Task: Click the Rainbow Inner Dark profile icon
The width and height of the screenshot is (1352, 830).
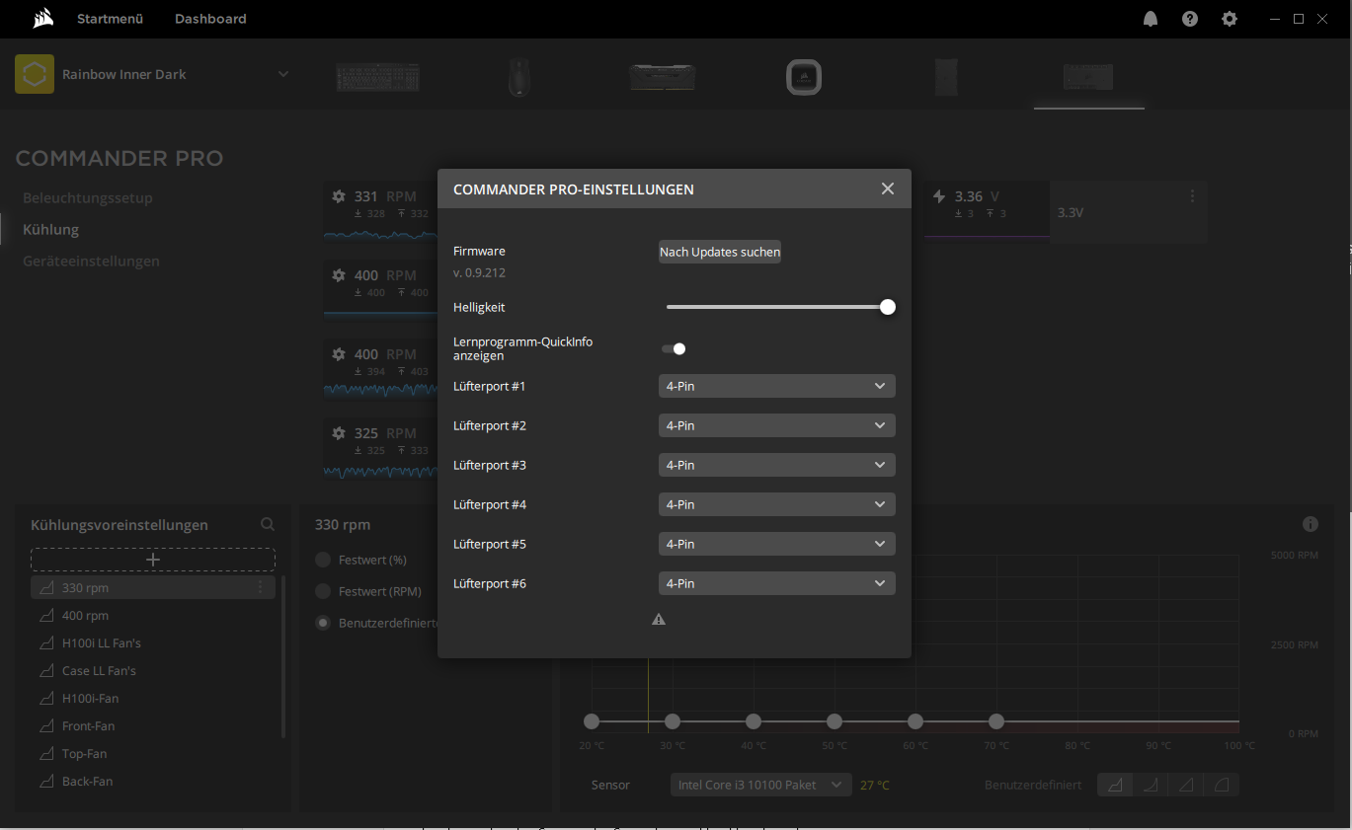Action: (35, 74)
